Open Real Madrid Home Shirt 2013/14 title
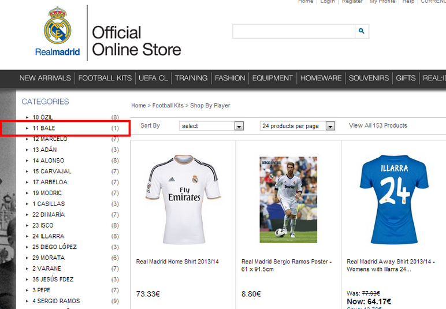This screenshot has height=309, width=446. pos(177,262)
